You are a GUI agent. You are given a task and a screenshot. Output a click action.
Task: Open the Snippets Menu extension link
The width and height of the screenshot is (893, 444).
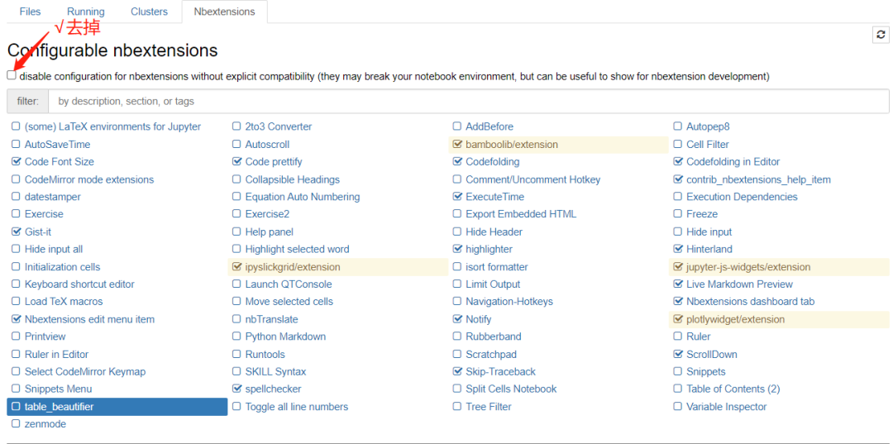58,389
